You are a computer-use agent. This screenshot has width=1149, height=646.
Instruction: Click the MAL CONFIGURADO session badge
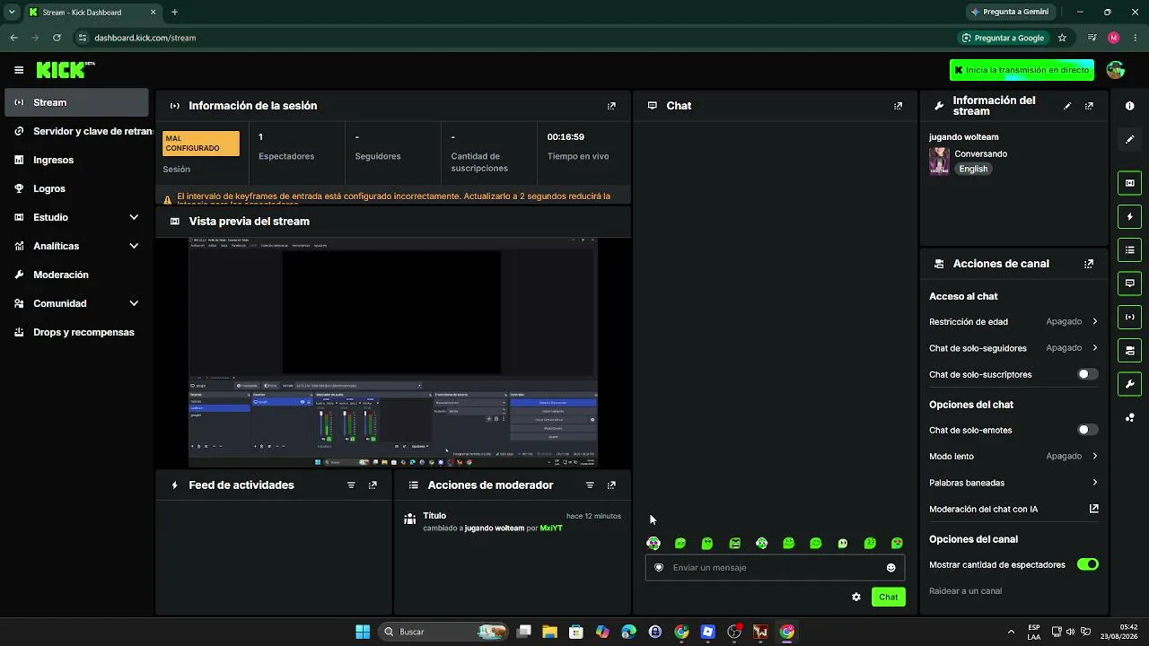(201, 144)
